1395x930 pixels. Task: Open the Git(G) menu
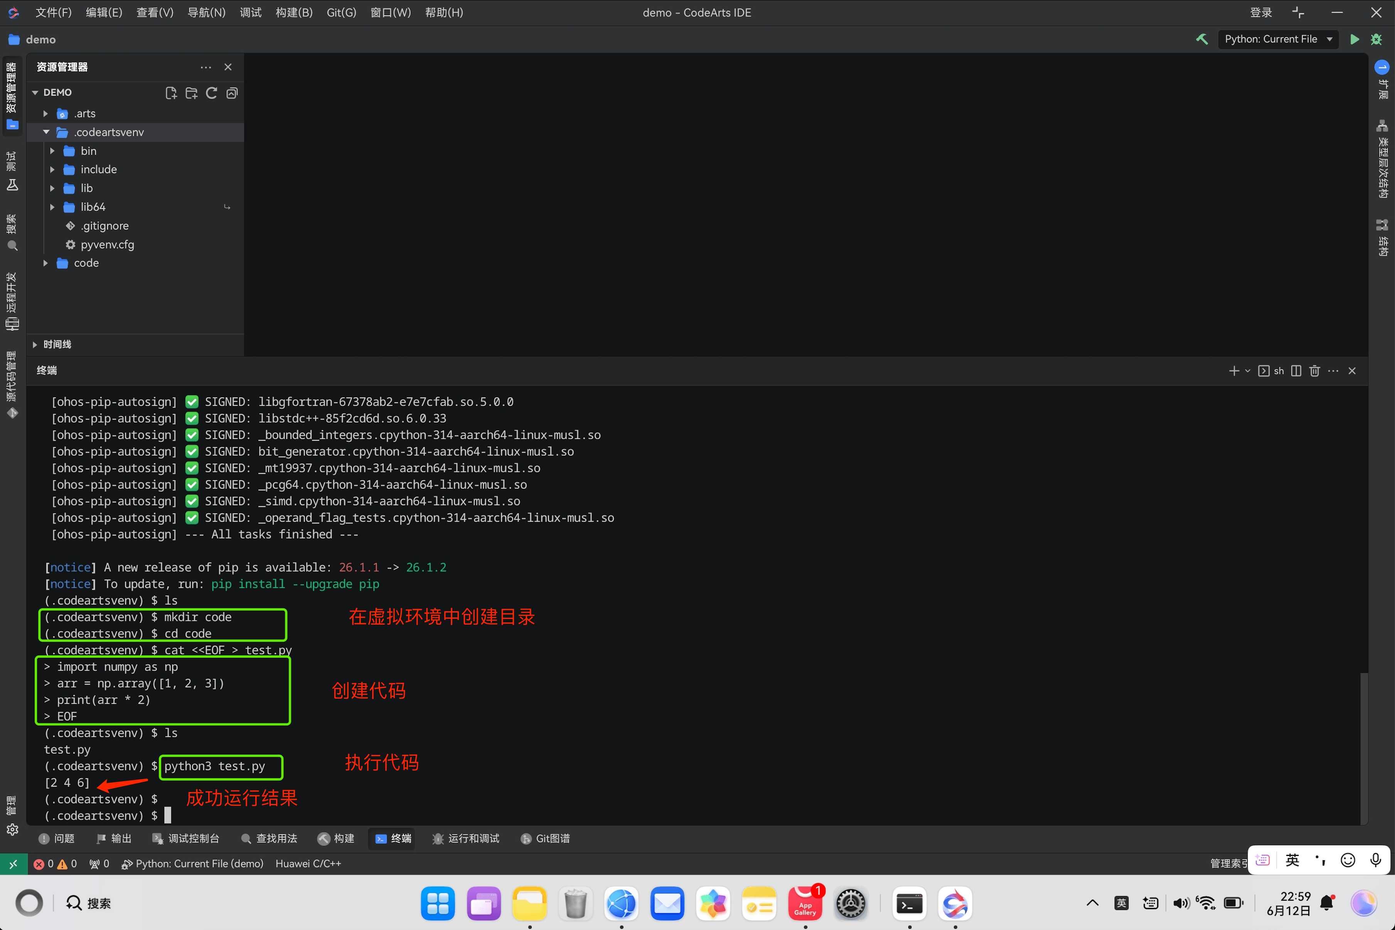pos(341,12)
